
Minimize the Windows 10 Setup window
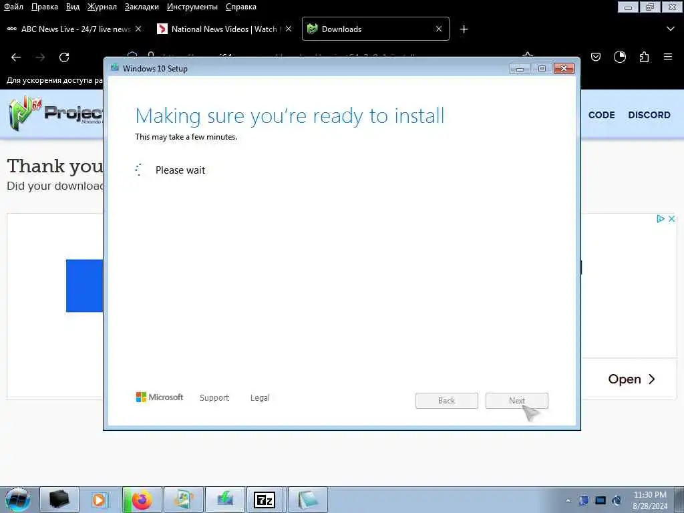[520, 69]
